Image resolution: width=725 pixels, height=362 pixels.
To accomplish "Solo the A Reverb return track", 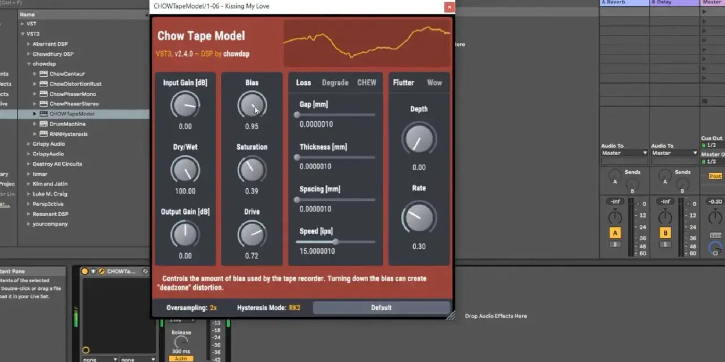I will tap(615, 244).
